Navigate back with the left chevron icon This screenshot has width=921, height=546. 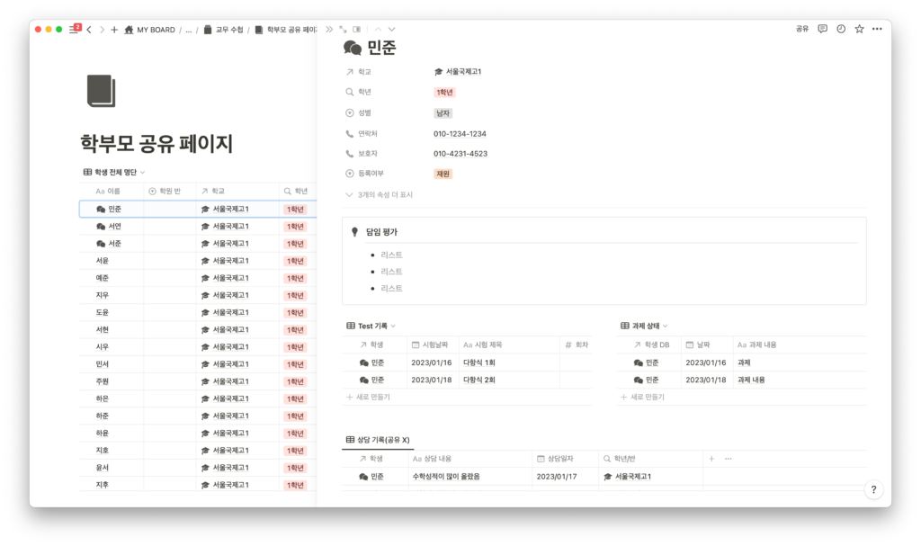(88, 29)
